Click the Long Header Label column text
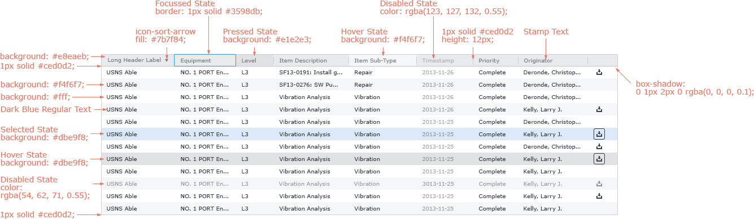 (134, 60)
